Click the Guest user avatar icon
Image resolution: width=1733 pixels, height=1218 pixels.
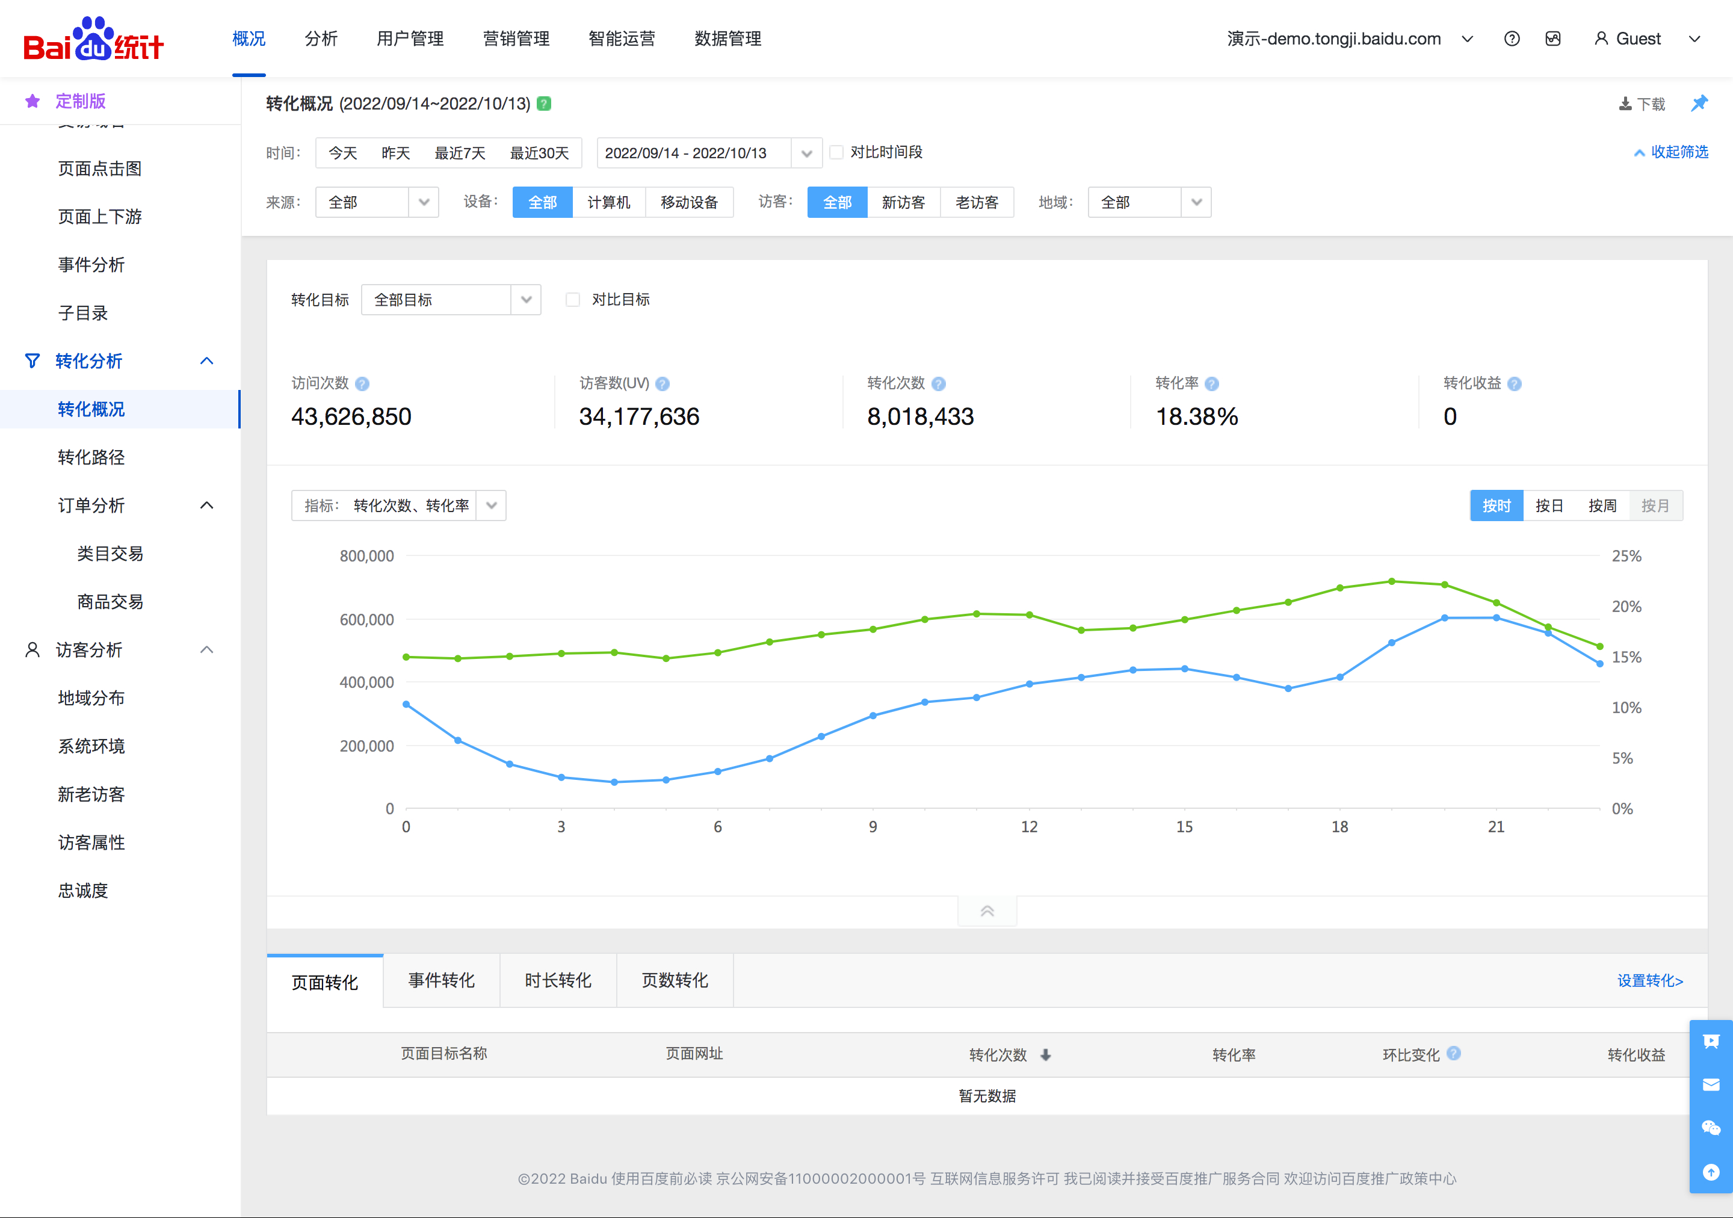click(1601, 39)
